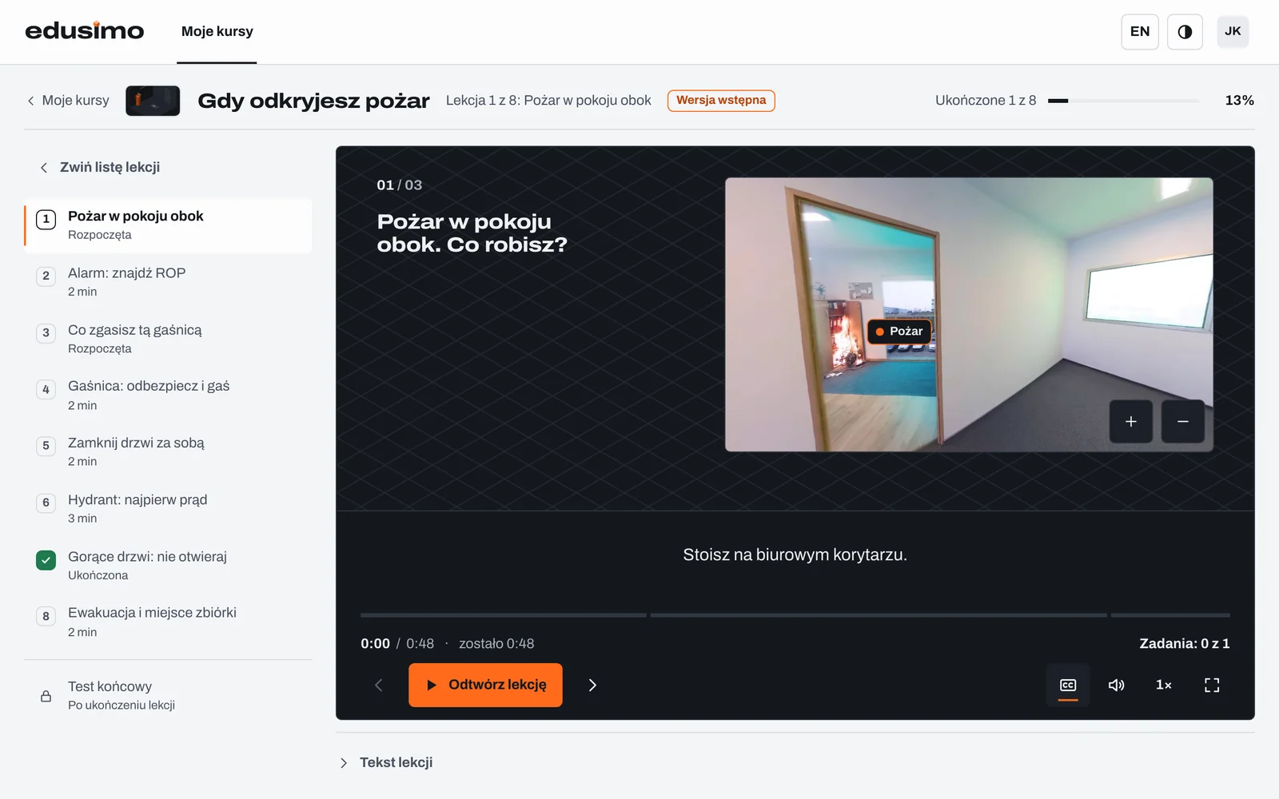The height and width of the screenshot is (799, 1279).
Task: Click the course completion progress bar
Action: (x=1123, y=101)
